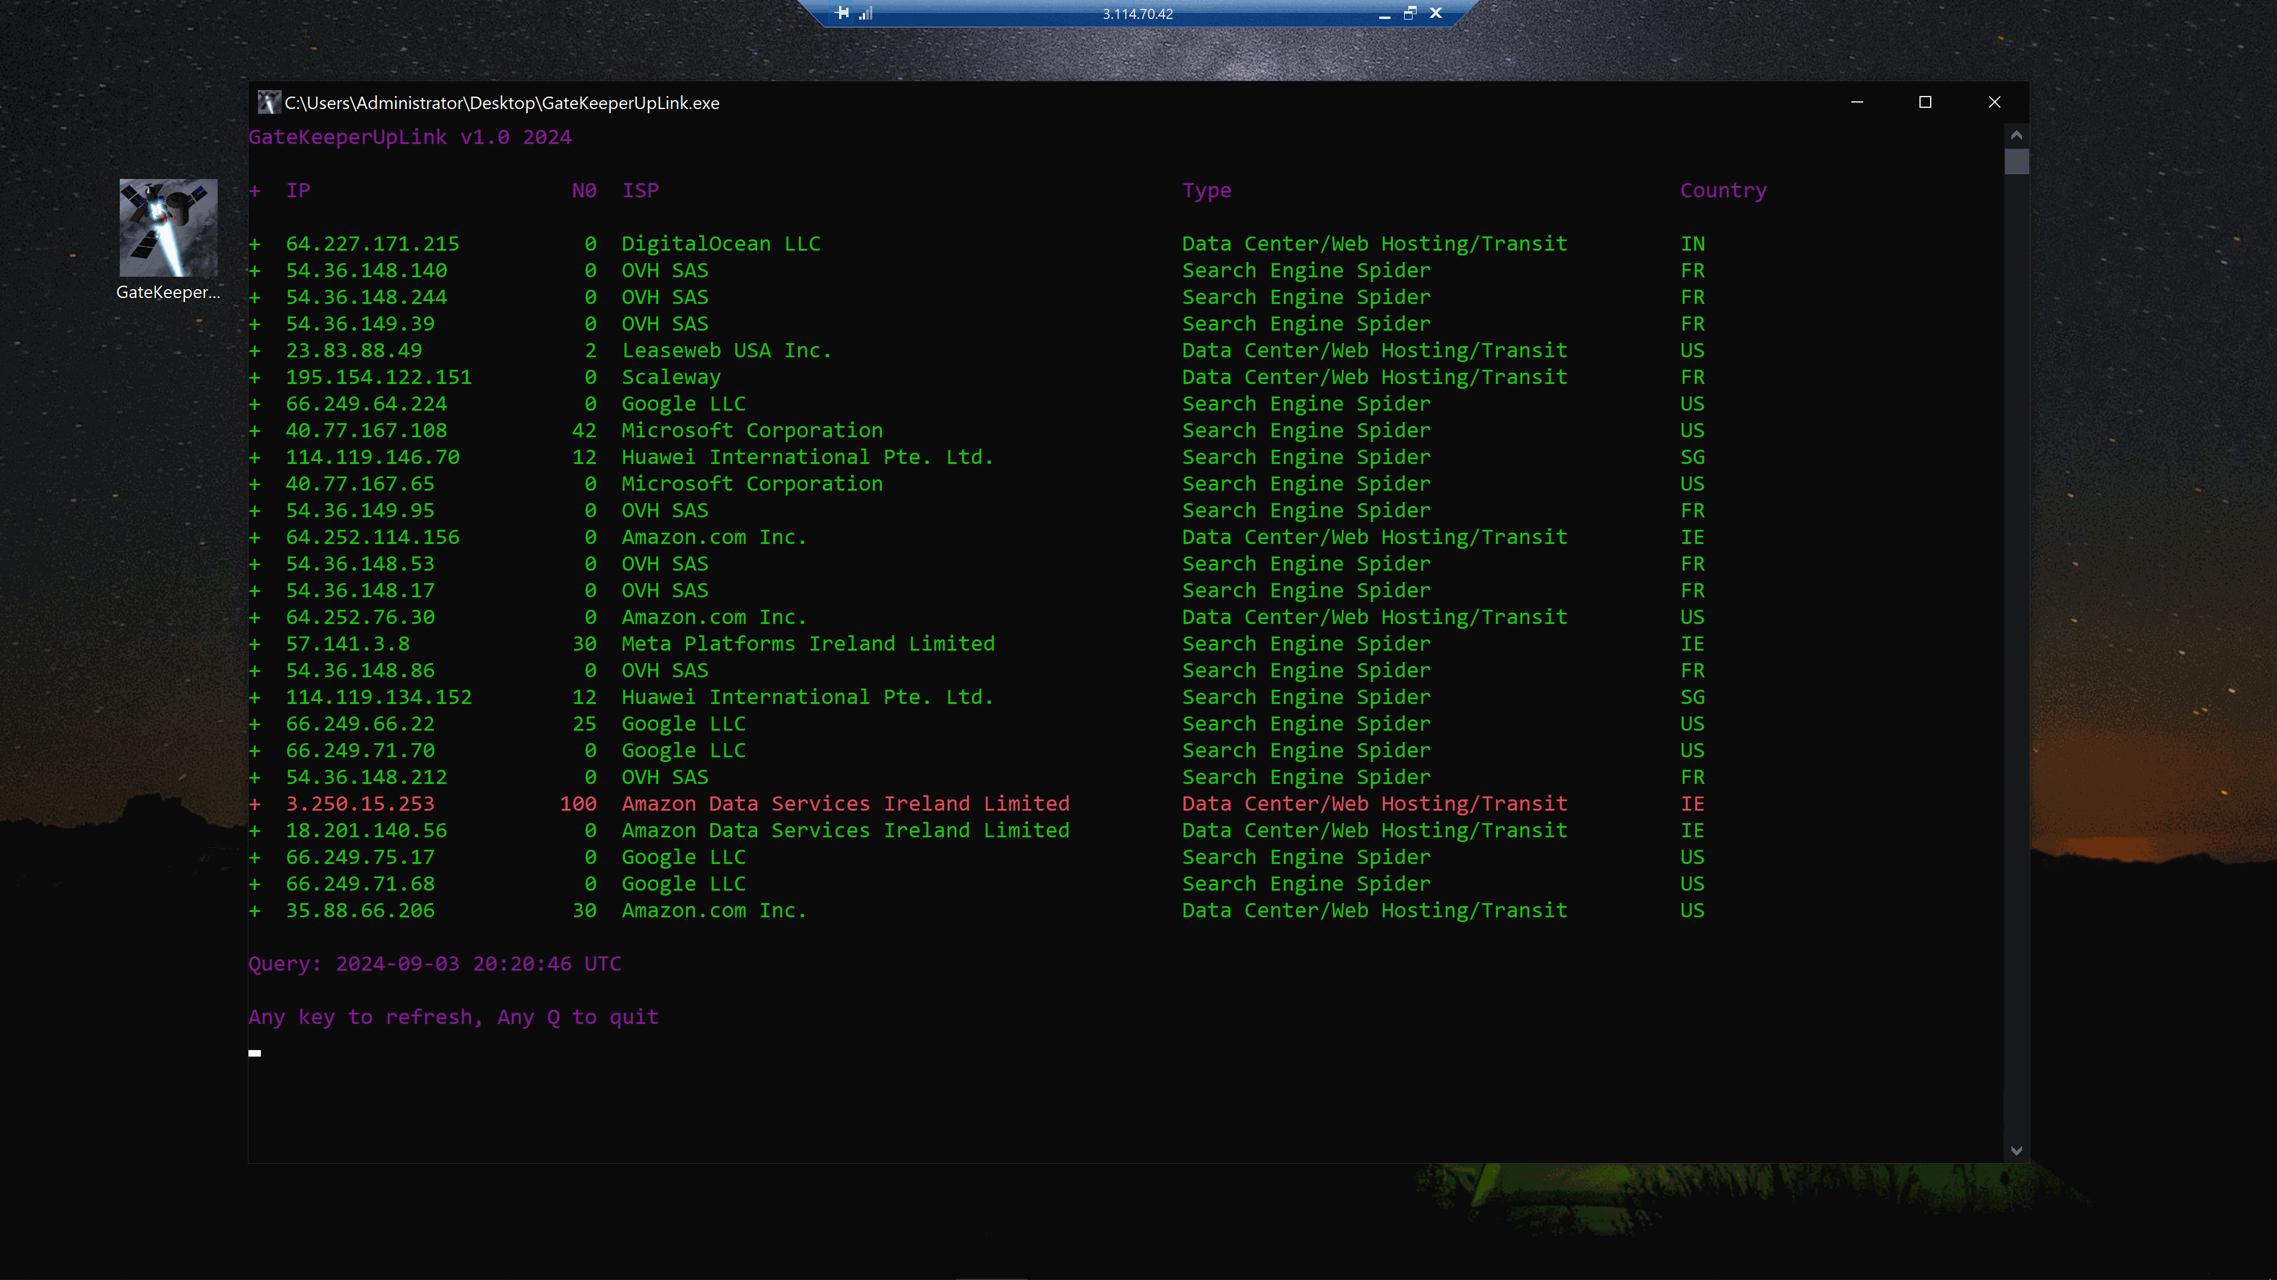Click GateKeeperUpLink v1.0 2024 header text
The image size is (2277, 1280).
point(409,138)
